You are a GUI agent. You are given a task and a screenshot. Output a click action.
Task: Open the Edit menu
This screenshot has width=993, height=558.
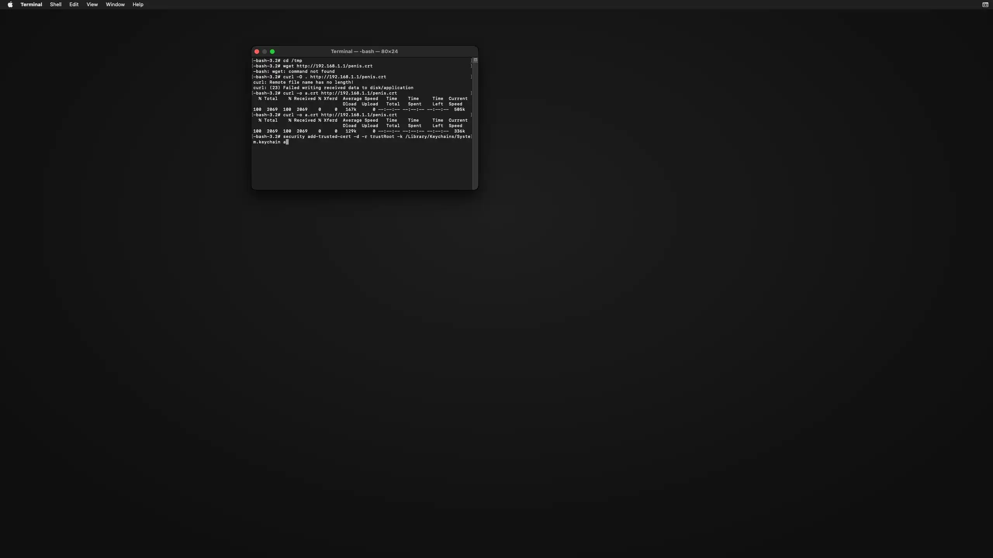tap(74, 5)
